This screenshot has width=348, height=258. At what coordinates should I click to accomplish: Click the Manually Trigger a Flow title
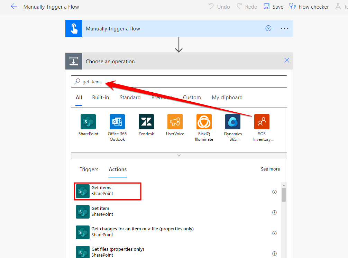[51, 7]
